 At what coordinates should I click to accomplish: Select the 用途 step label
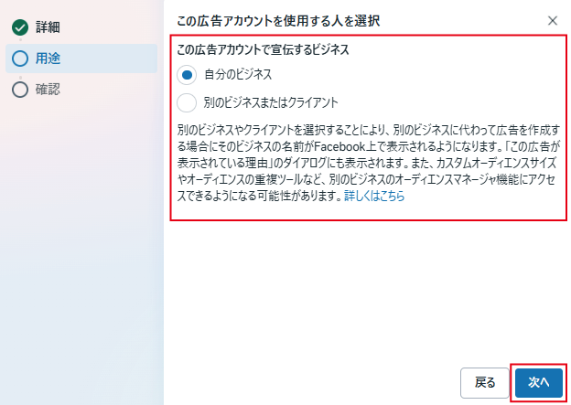tap(48, 59)
